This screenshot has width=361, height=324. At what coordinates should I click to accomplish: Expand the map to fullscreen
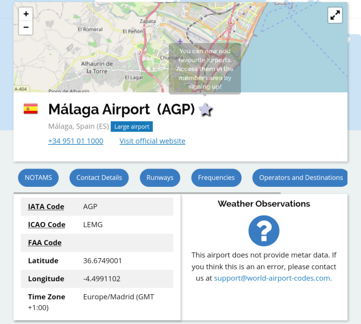pyautogui.click(x=335, y=16)
